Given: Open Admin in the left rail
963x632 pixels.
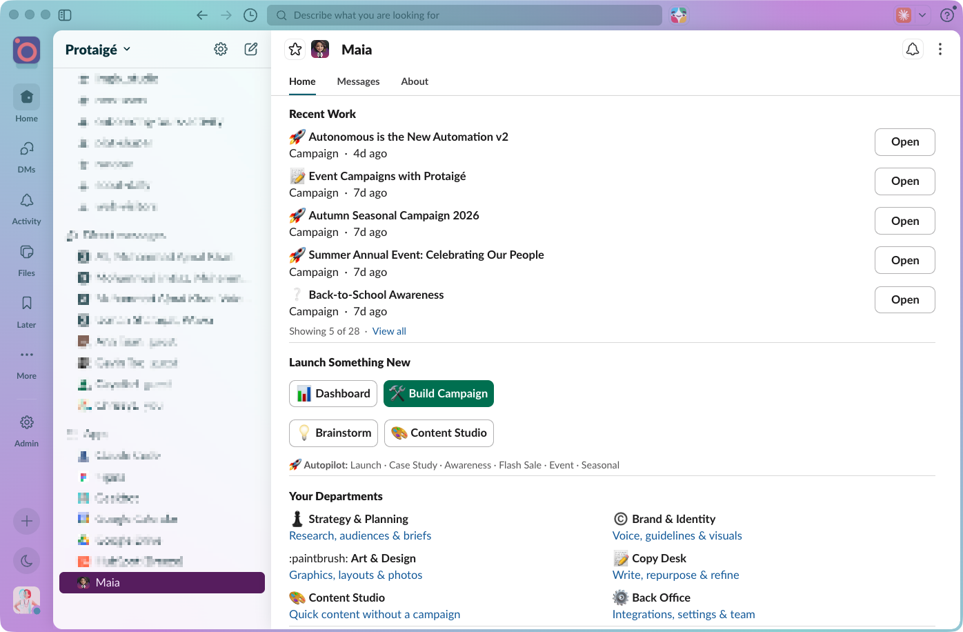Looking at the screenshot, I should click(26, 431).
